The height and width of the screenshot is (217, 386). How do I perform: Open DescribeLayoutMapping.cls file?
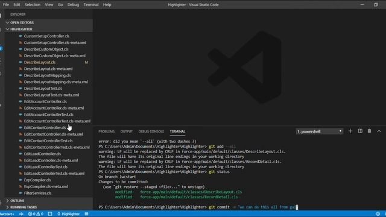pyautogui.click(x=47, y=75)
